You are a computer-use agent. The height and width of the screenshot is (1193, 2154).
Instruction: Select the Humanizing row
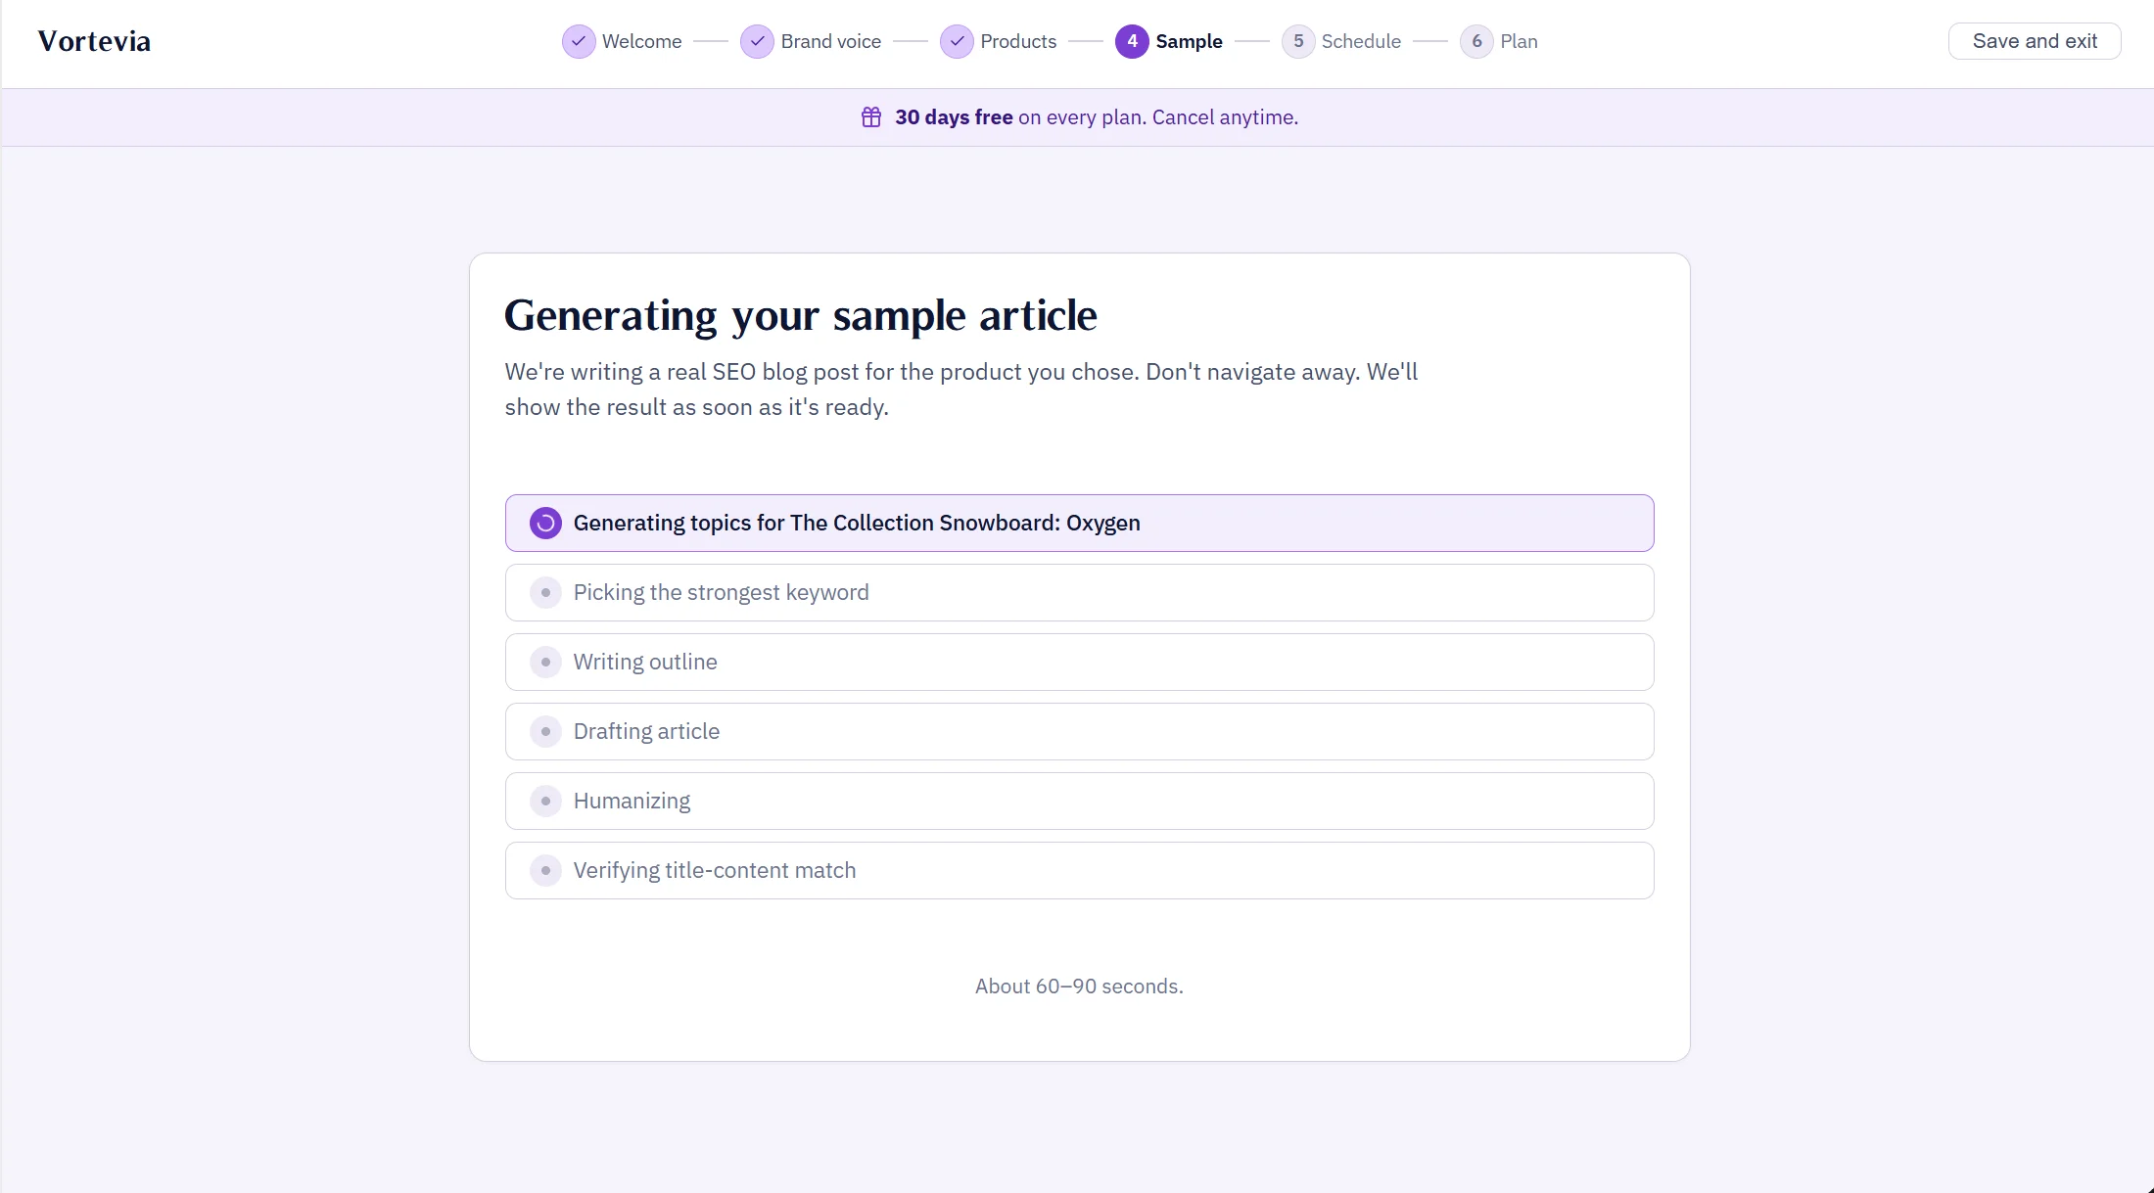(x=1079, y=801)
